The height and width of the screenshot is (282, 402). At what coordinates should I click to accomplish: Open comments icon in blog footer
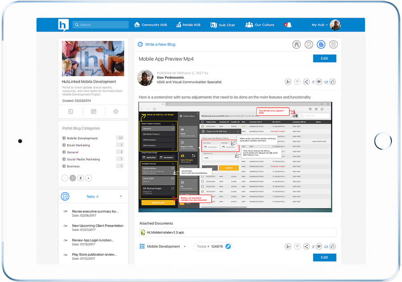click(319, 247)
